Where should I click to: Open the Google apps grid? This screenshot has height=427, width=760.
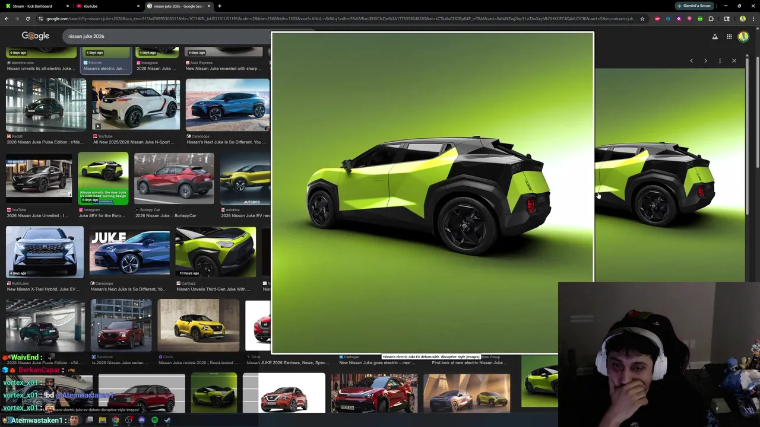pyautogui.click(x=729, y=36)
